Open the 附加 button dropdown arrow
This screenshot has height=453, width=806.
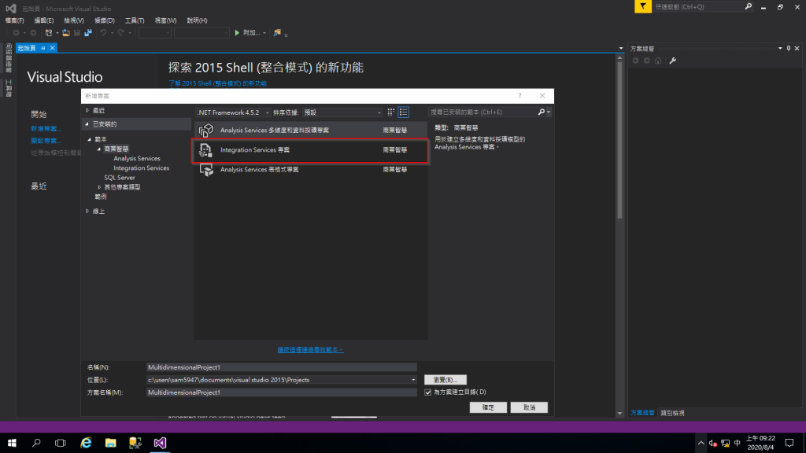click(x=264, y=33)
